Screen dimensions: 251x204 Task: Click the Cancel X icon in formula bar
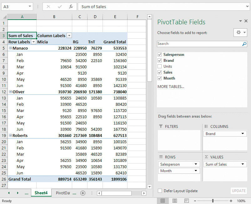tap(48, 7)
